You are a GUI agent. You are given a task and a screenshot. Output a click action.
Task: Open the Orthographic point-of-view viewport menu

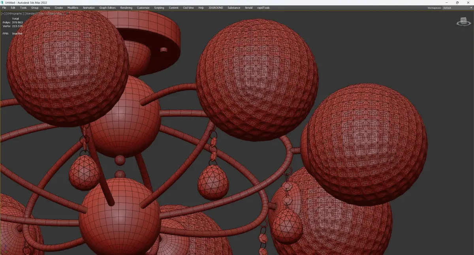[x=15, y=13]
